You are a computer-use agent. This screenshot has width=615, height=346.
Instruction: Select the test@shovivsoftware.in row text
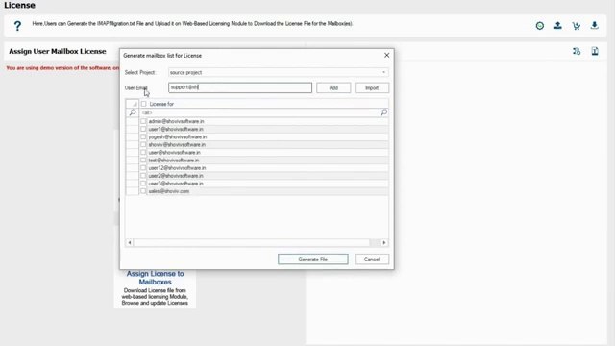[x=173, y=161]
